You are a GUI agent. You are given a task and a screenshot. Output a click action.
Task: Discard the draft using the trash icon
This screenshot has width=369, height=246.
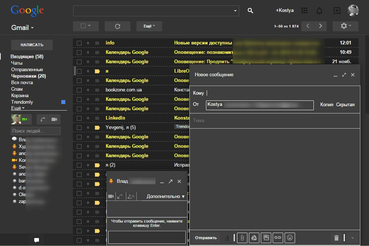click(x=336, y=238)
